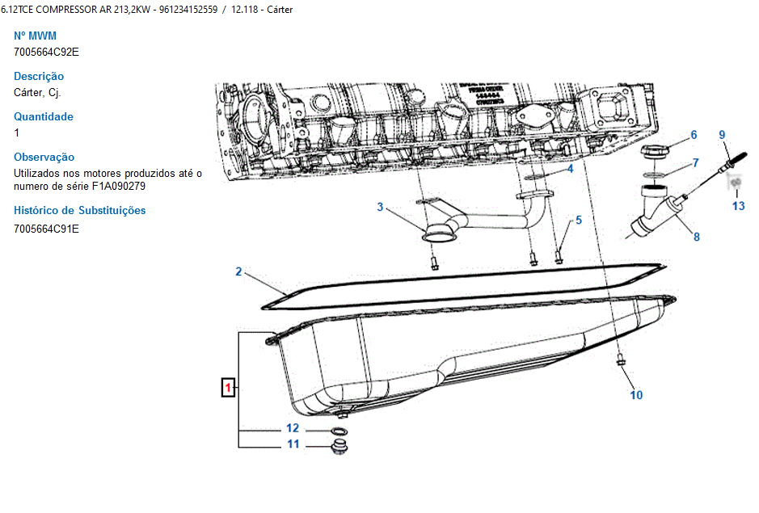Select callout number 11 for drain plug
Screen dimensions: 759x513
pos(293,444)
